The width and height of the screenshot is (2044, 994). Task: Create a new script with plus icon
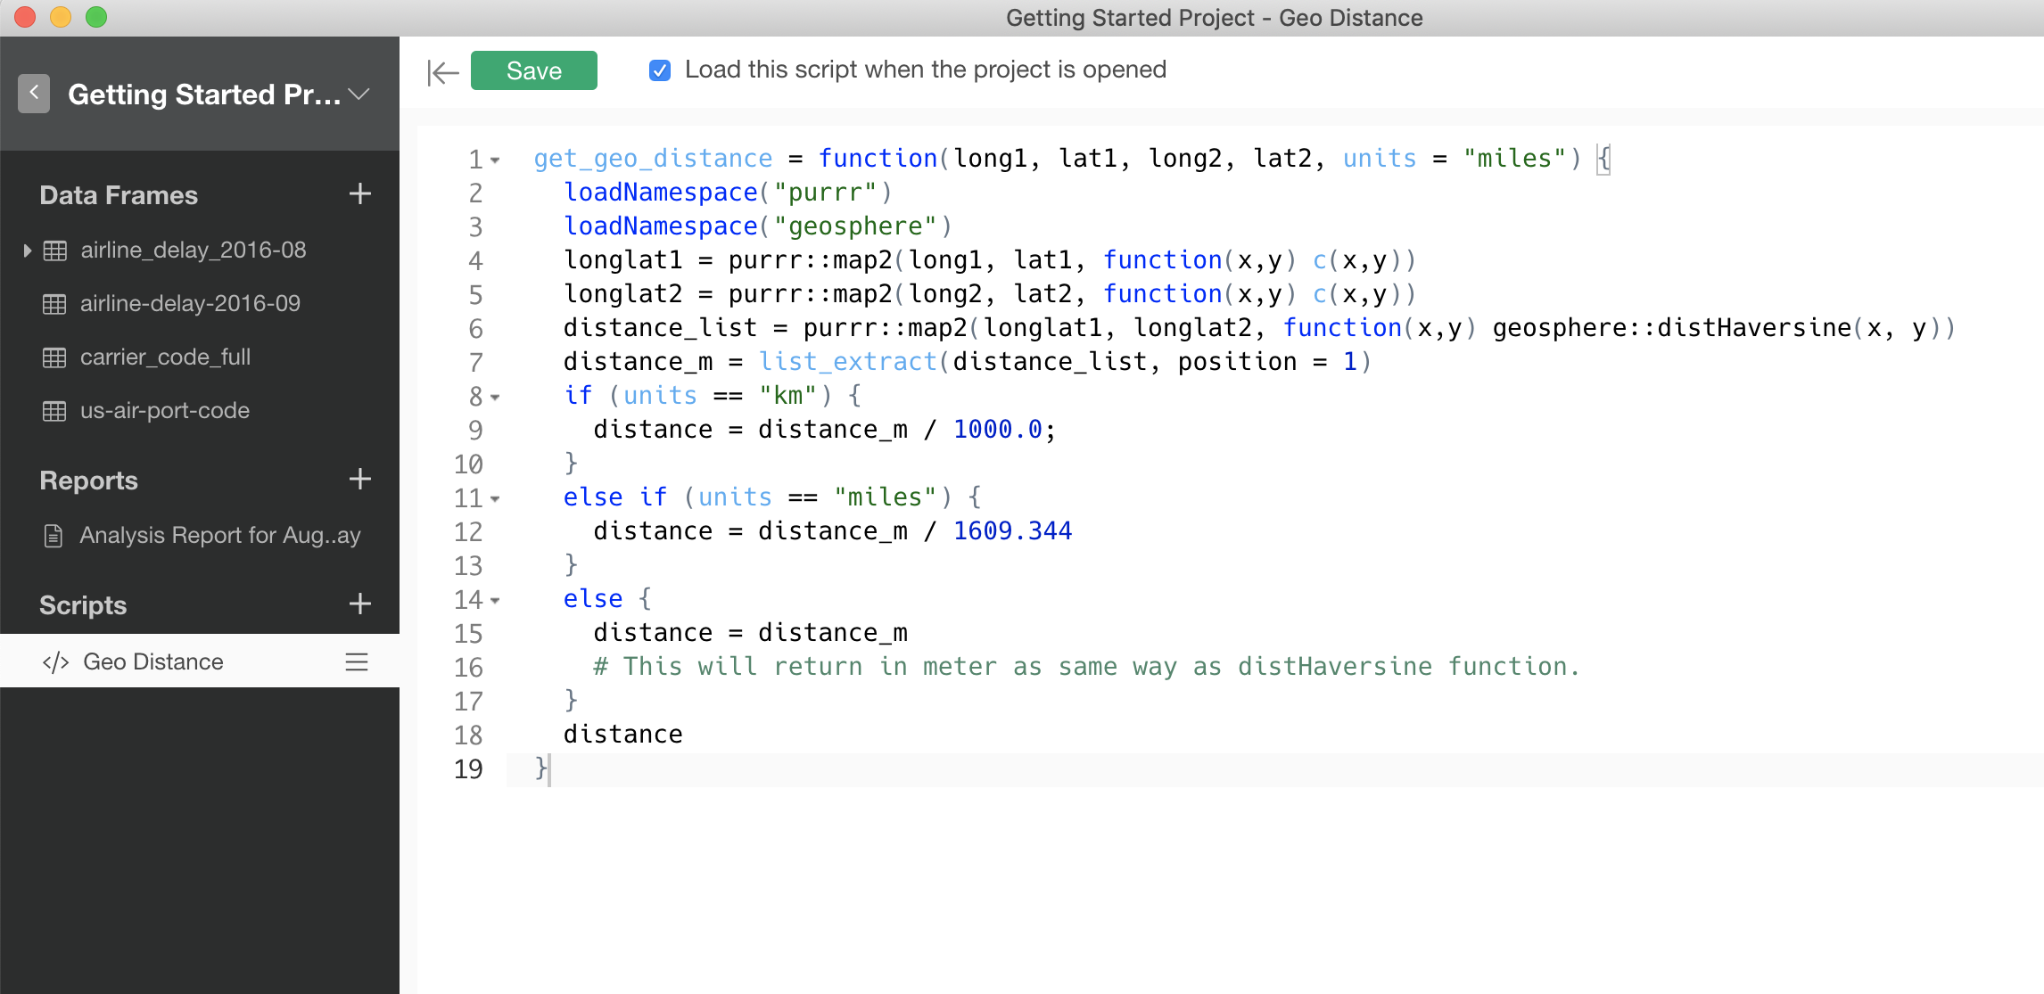click(359, 604)
